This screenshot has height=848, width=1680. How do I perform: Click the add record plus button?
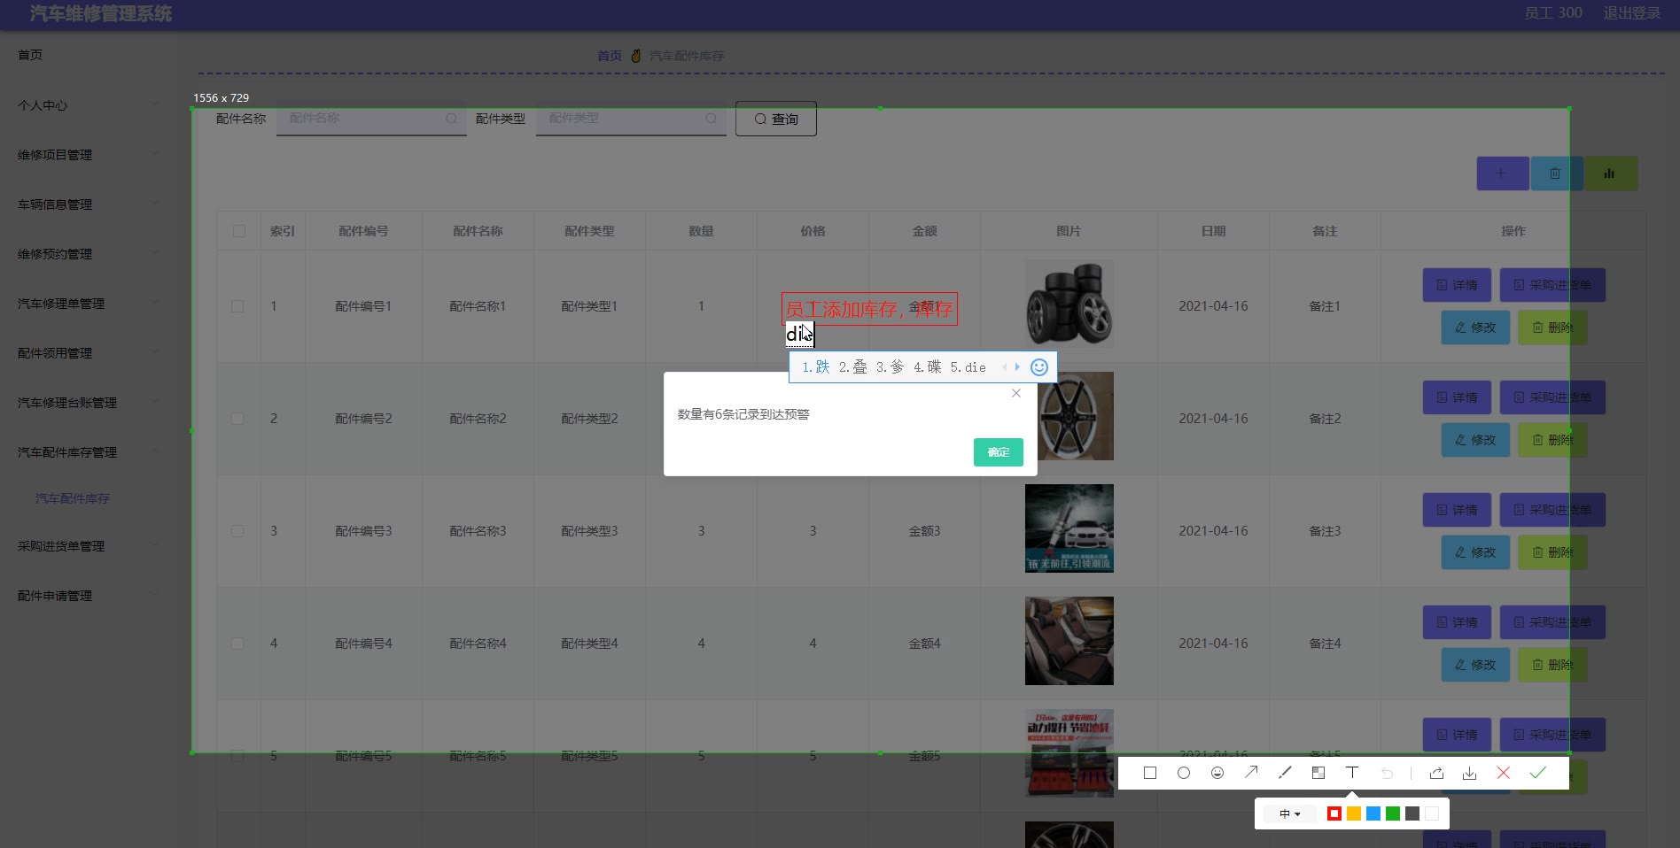point(1502,173)
